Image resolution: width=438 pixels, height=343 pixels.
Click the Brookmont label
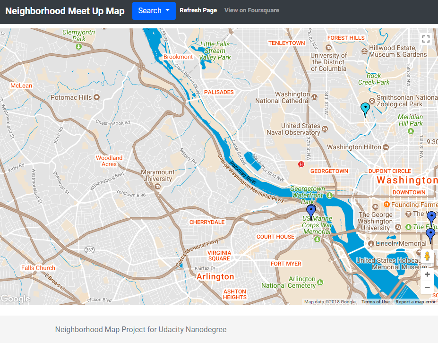178,57
